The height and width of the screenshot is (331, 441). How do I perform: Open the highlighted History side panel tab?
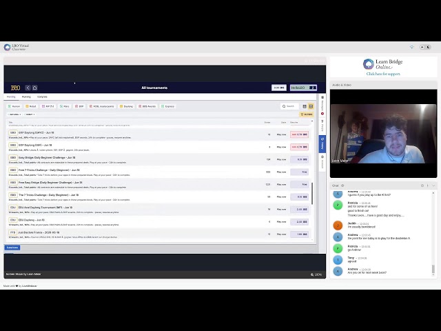(x=322, y=144)
